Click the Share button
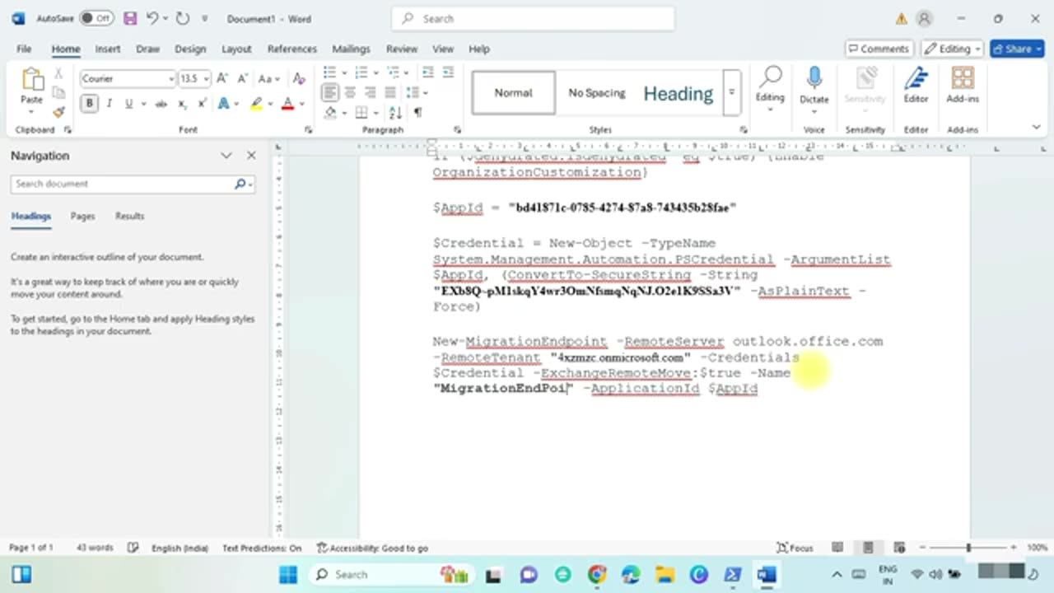 click(x=1017, y=49)
